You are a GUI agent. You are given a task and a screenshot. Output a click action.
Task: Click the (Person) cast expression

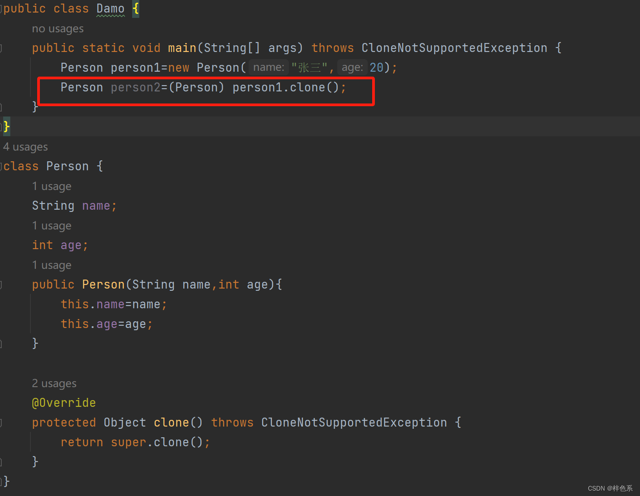(x=197, y=87)
